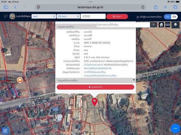This screenshot has height=135, width=181.
Task: Switch language to EN
Action: tap(174, 17)
